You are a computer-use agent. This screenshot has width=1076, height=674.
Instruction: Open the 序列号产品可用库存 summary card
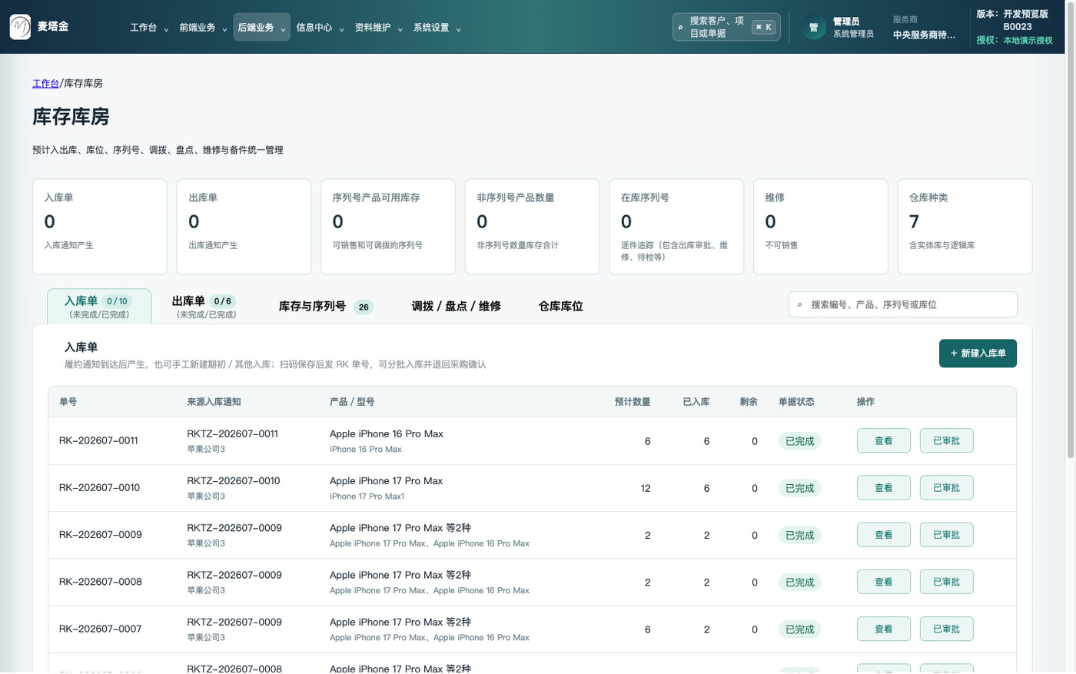pos(388,227)
